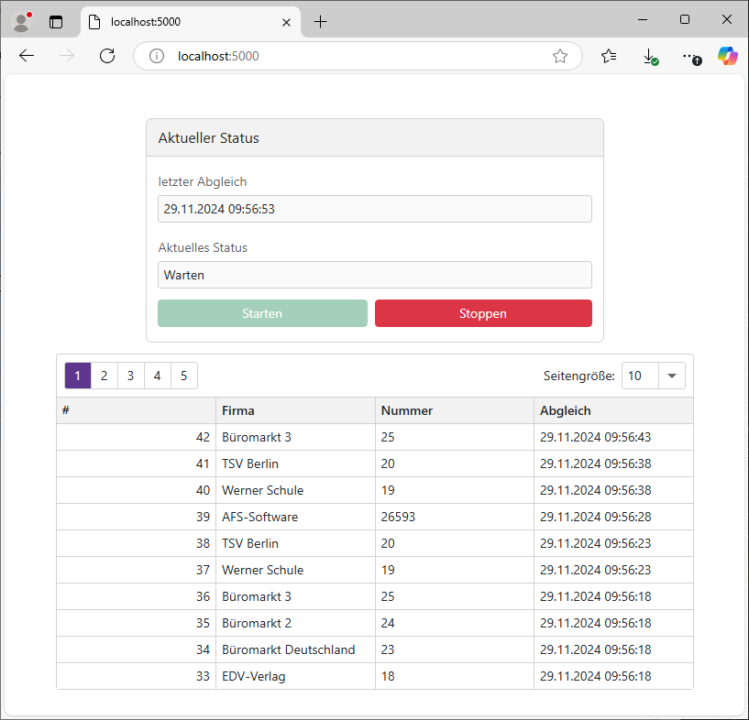Go to page 5 of the table
Image resolution: width=749 pixels, height=720 pixels.
pos(184,376)
